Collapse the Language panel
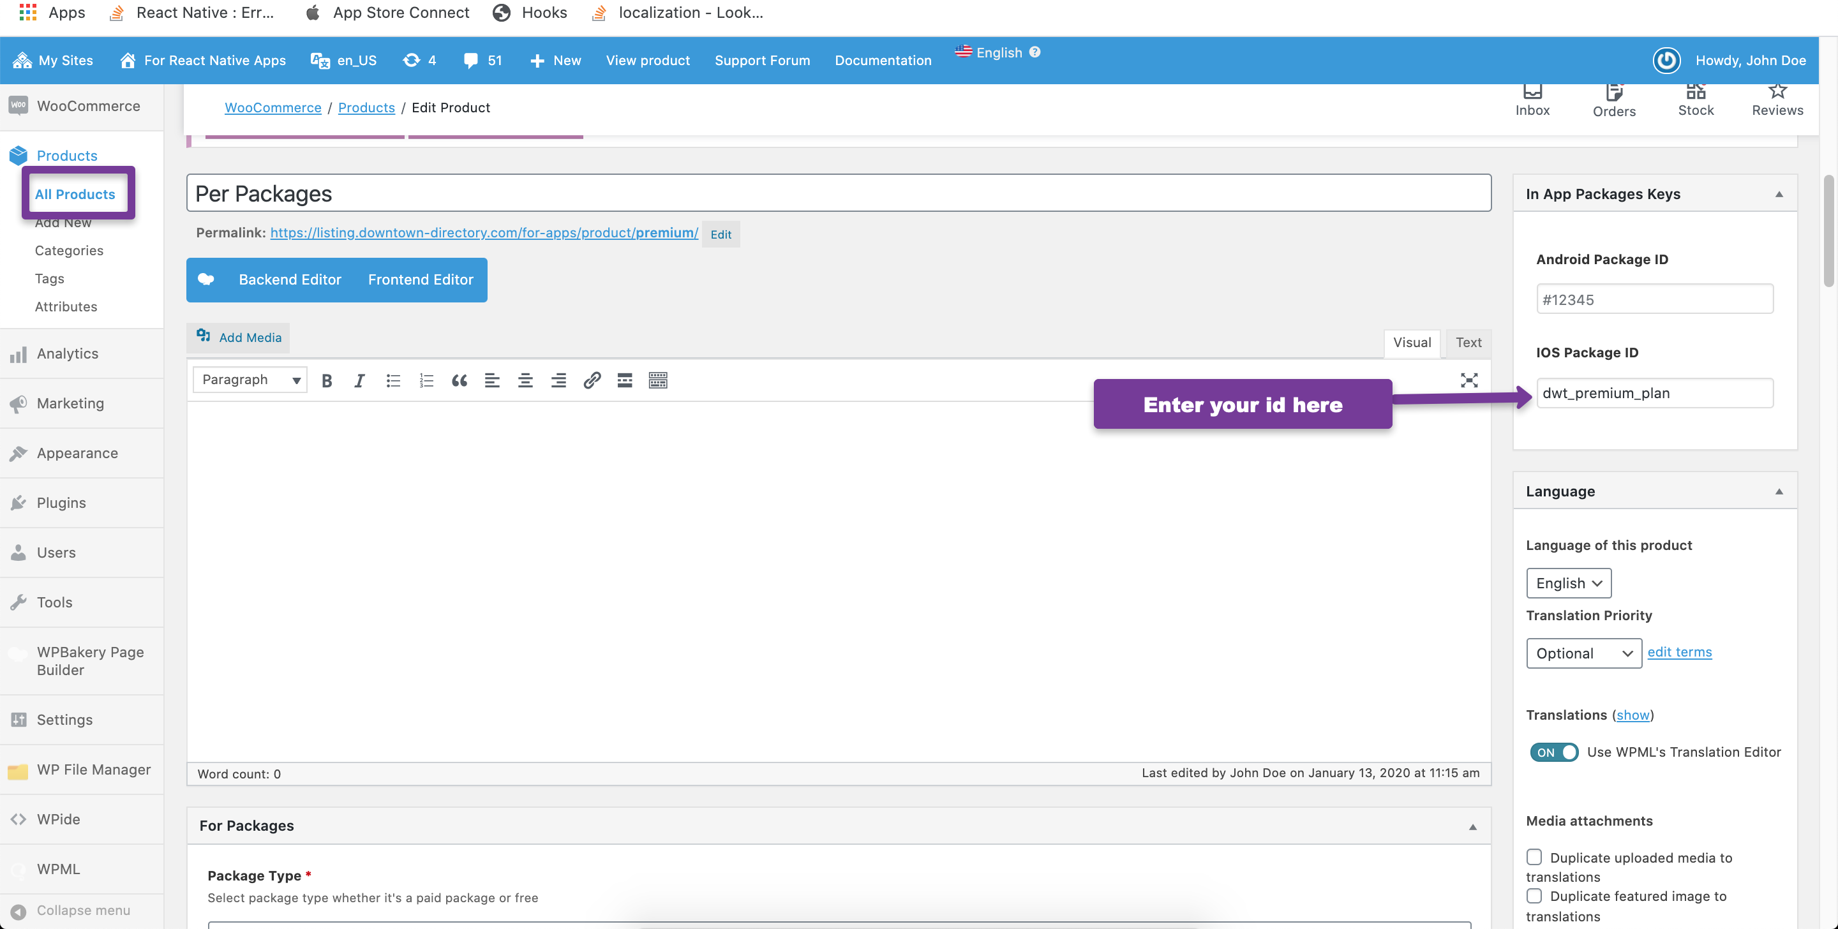This screenshot has height=929, width=1838. pos(1779,491)
